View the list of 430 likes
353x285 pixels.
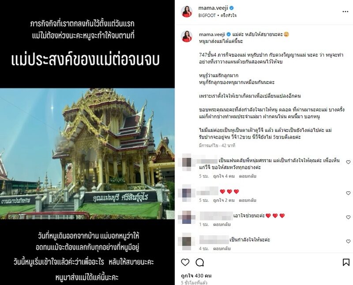coord(196,276)
